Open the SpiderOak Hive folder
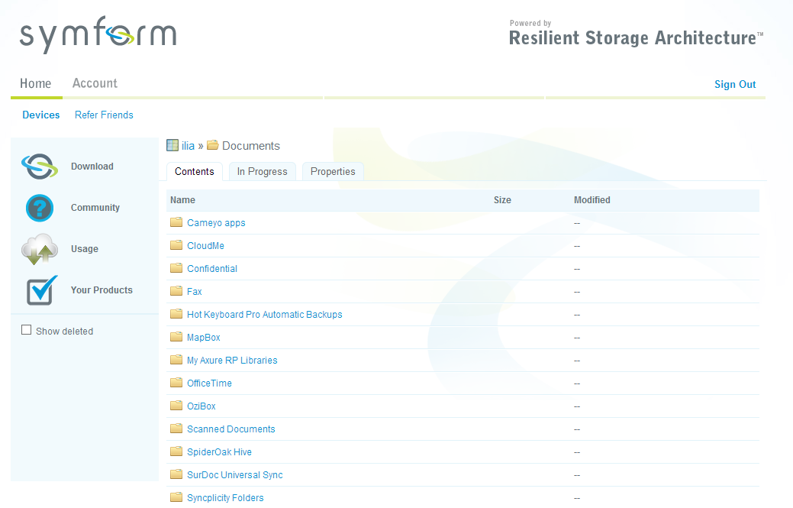Viewport: 793px width, 508px height. coord(219,452)
